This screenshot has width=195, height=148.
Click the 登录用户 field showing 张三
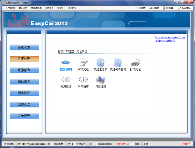point(92,144)
